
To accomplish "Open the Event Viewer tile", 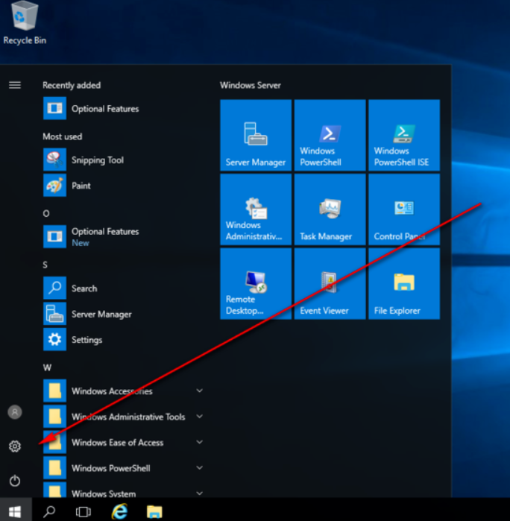I will pyautogui.click(x=330, y=283).
